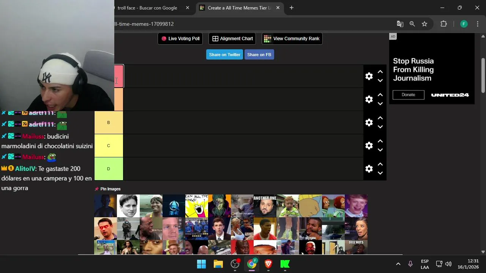
Task: Click the Pin Images pushpin icon
Action: point(97,189)
